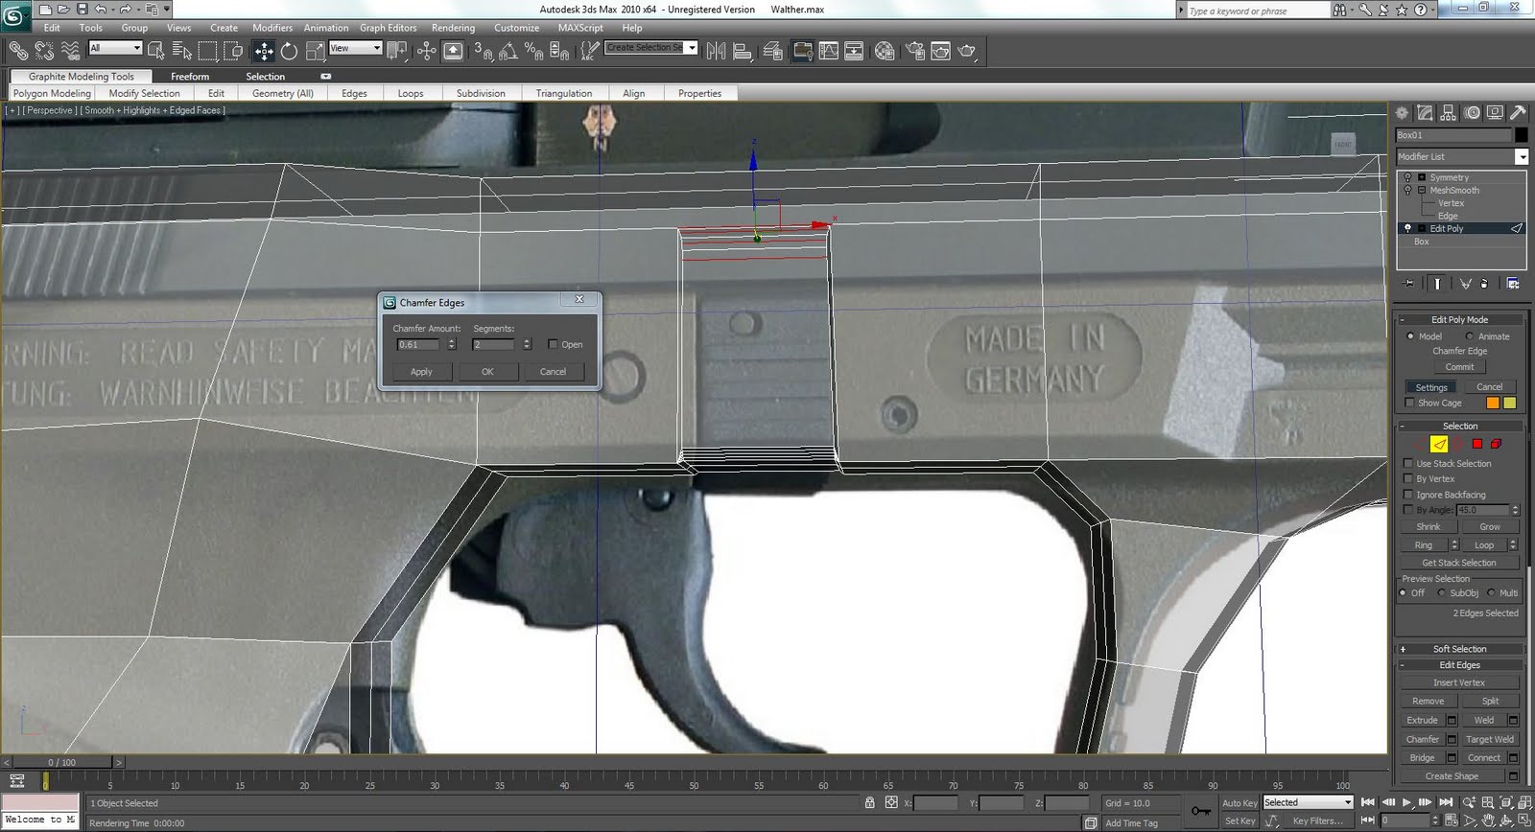The width and height of the screenshot is (1535, 832).
Task: Click the Pan View hand icon
Action: (1488, 820)
